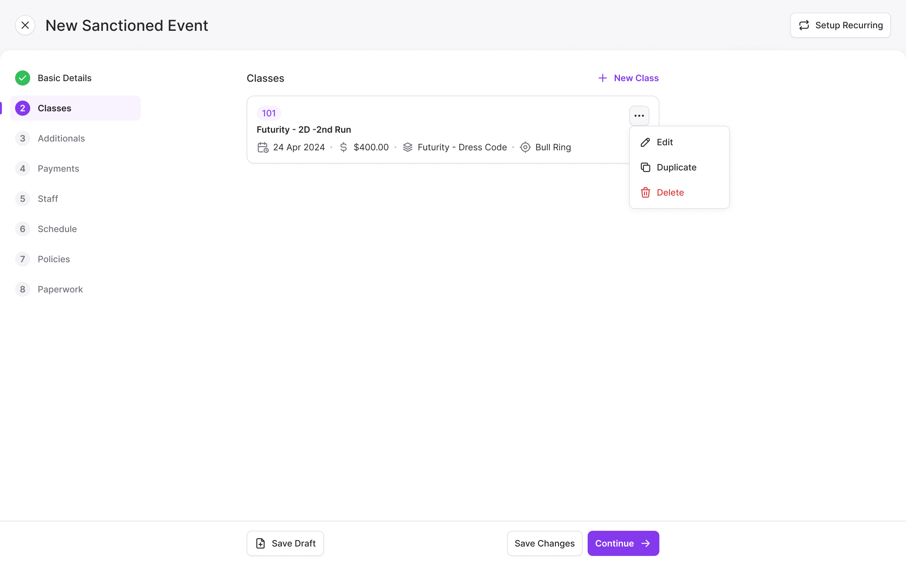Navigate to the Paperwork step
Viewport: 906px width, 566px height.
(75, 289)
